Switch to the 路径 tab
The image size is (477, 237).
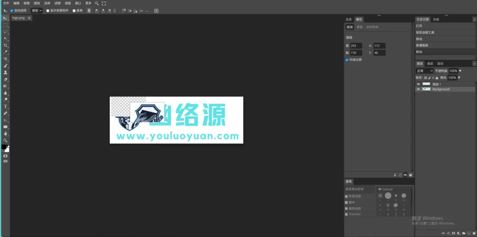click(x=440, y=64)
